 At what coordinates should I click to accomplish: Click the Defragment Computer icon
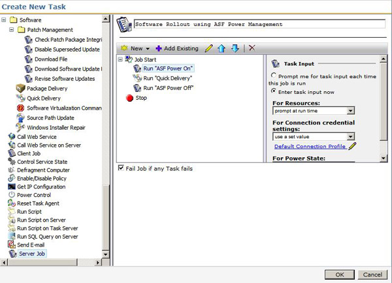(x=12, y=170)
